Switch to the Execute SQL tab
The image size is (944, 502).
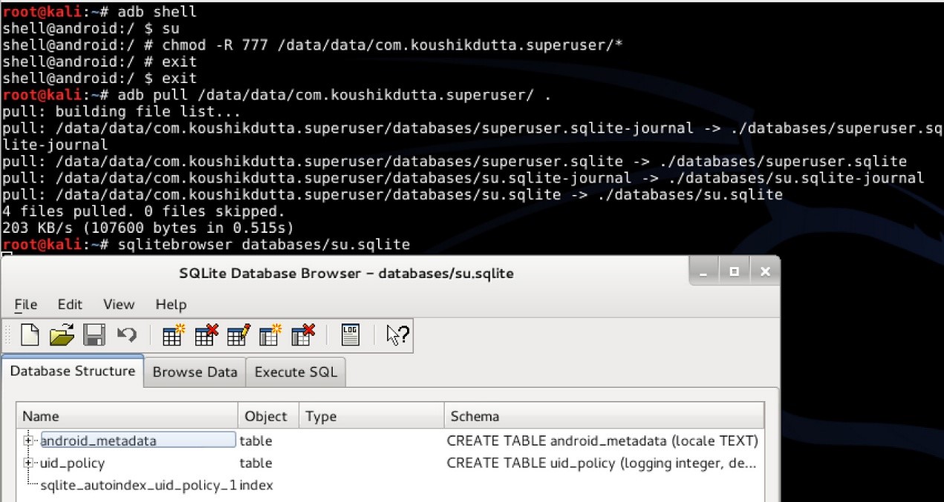click(x=296, y=372)
